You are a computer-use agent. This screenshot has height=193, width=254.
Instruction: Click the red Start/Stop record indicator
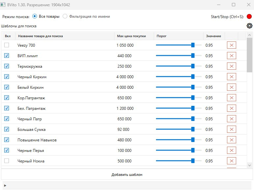click(x=249, y=16)
